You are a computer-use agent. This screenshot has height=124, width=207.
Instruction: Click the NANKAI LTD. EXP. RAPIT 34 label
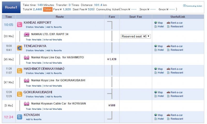tap(50, 34)
